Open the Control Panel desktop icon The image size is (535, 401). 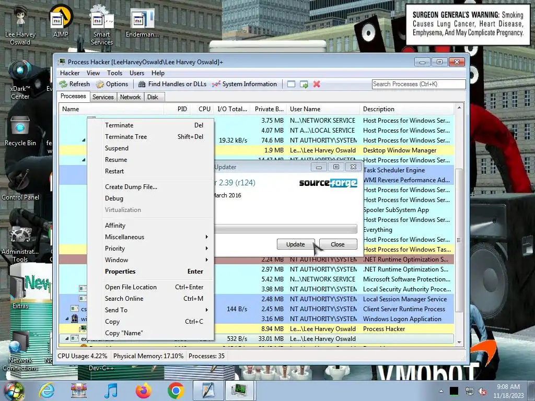coord(20,184)
